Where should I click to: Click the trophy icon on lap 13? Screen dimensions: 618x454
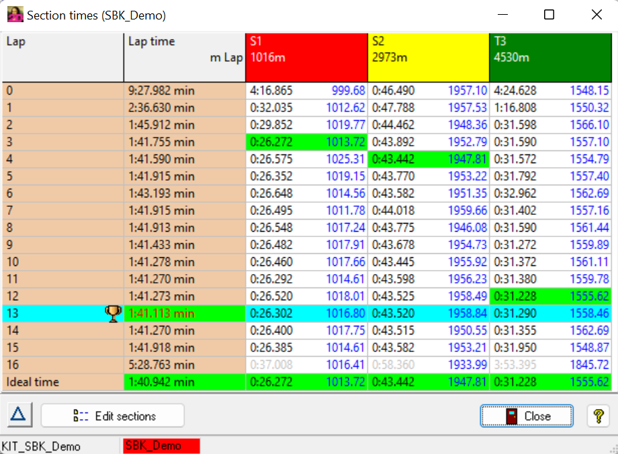(114, 313)
